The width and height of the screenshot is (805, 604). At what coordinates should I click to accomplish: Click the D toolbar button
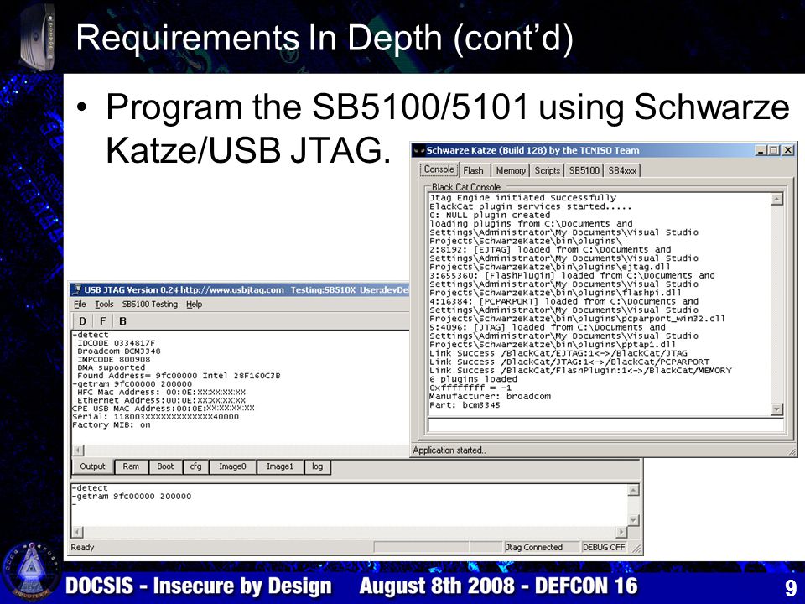[82, 321]
